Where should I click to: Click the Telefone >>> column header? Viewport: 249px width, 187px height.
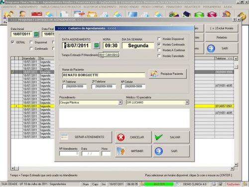coord(224,58)
